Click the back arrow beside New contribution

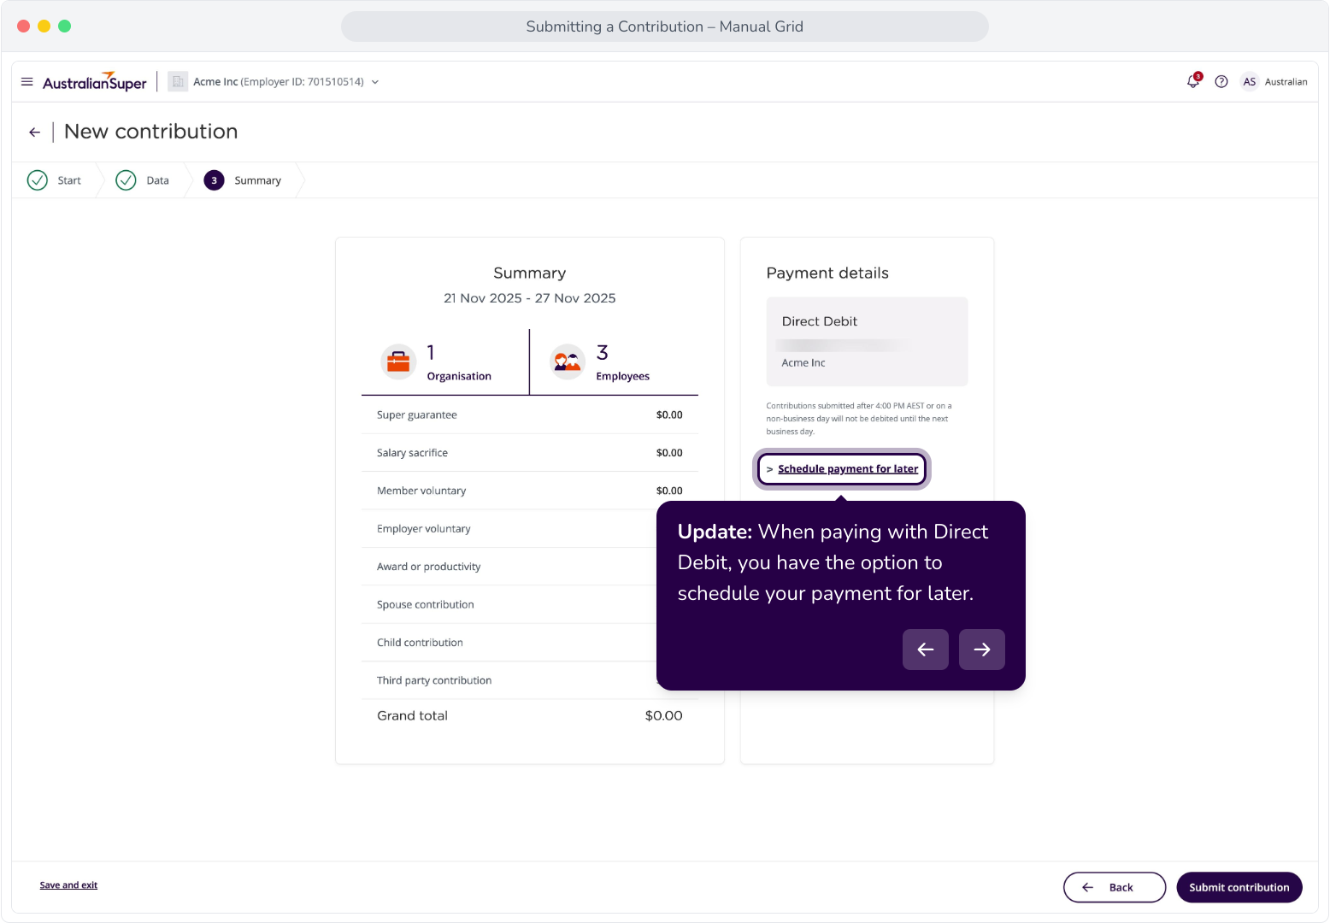pyautogui.click(x=35, y=132)
